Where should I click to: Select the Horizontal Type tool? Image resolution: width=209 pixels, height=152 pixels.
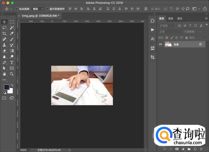click(x=12, y=62)
